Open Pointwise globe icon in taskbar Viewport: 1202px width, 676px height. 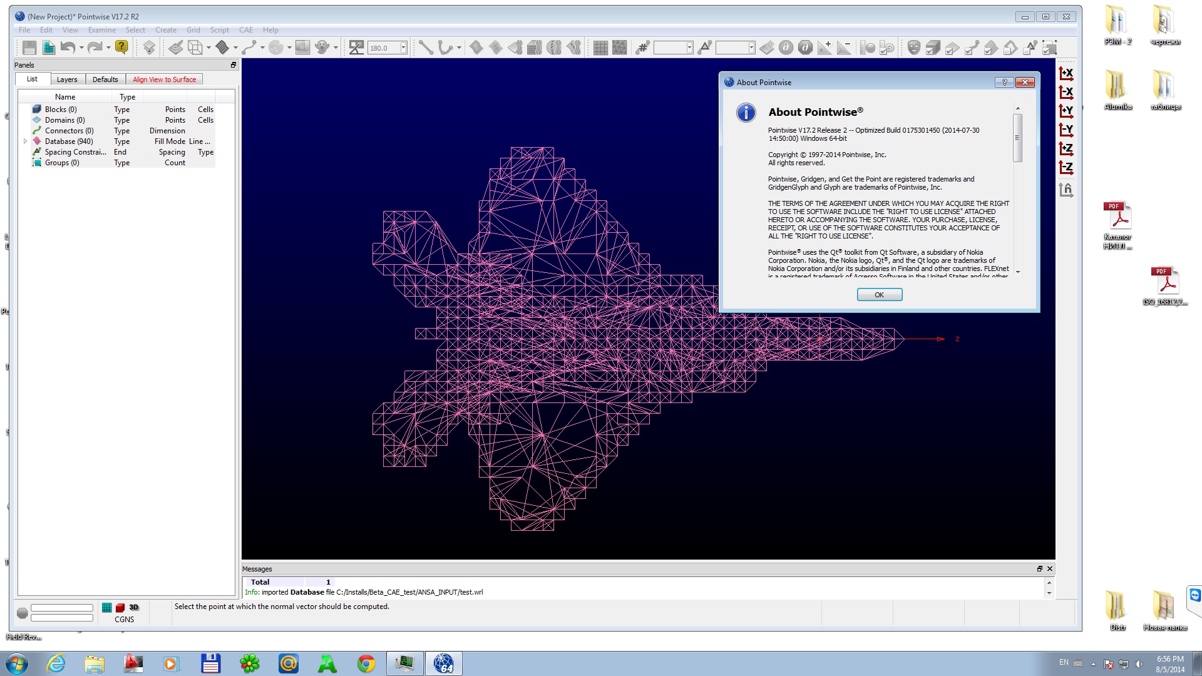coord(443,663)
